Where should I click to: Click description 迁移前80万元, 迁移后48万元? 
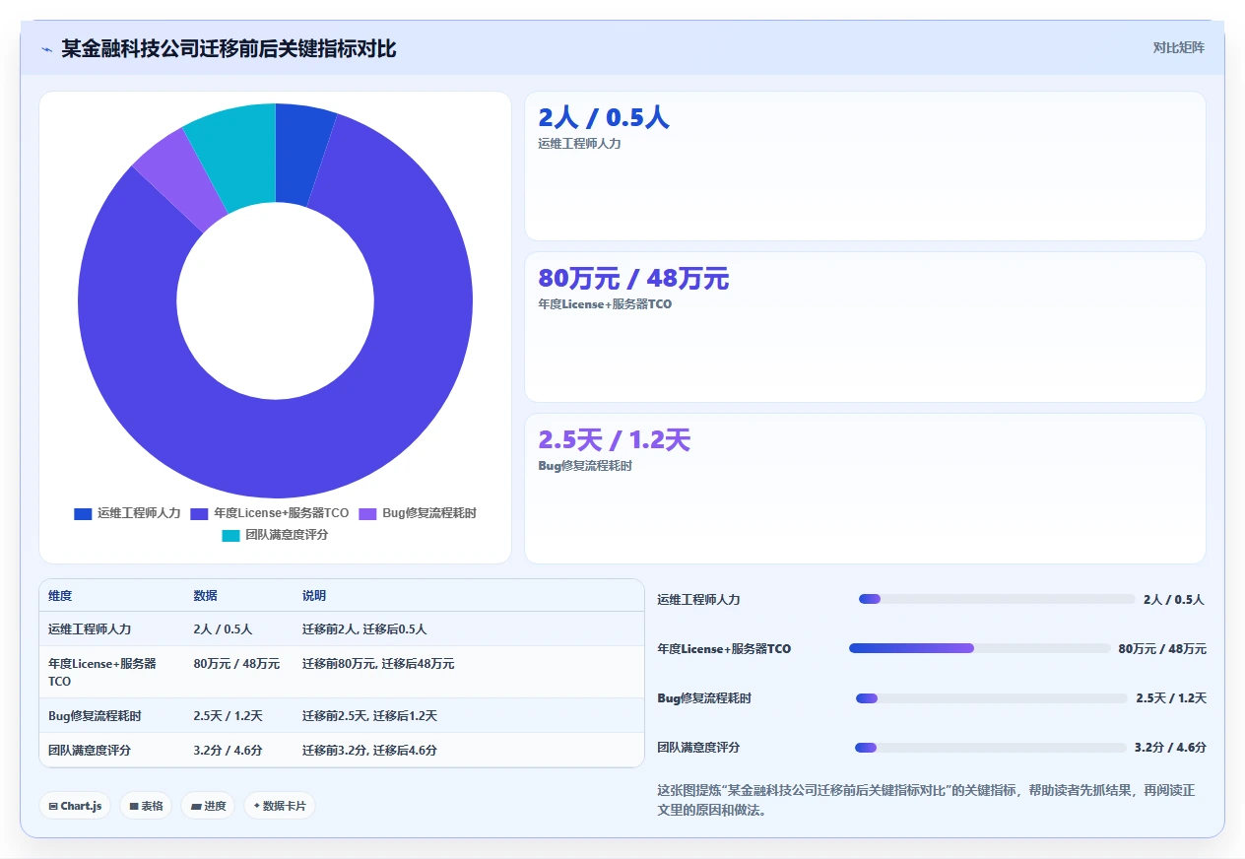(378, 664)
